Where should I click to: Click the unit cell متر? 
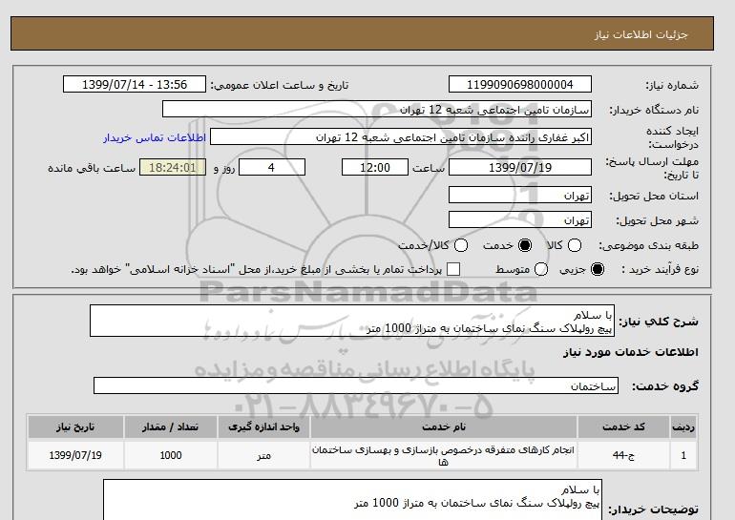click(263, 455)
